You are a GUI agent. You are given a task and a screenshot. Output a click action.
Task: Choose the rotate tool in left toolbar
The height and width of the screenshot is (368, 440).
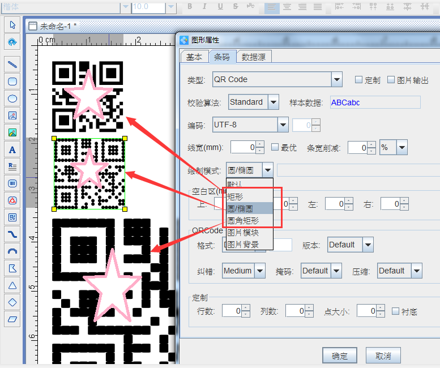(x=12, y=42)
